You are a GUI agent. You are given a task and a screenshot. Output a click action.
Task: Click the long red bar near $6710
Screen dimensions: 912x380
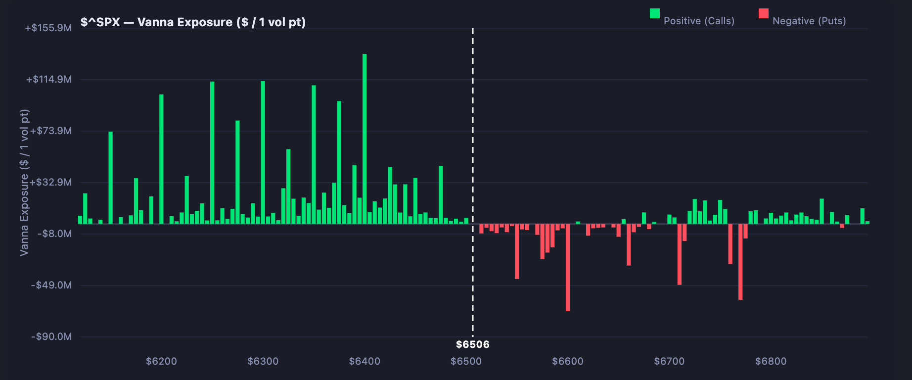point(680,254)
